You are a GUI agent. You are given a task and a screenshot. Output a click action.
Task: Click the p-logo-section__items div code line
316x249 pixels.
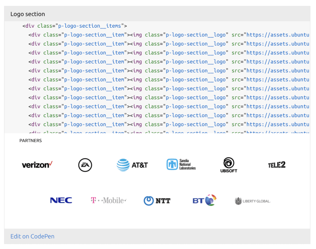[x=75, y=26]
